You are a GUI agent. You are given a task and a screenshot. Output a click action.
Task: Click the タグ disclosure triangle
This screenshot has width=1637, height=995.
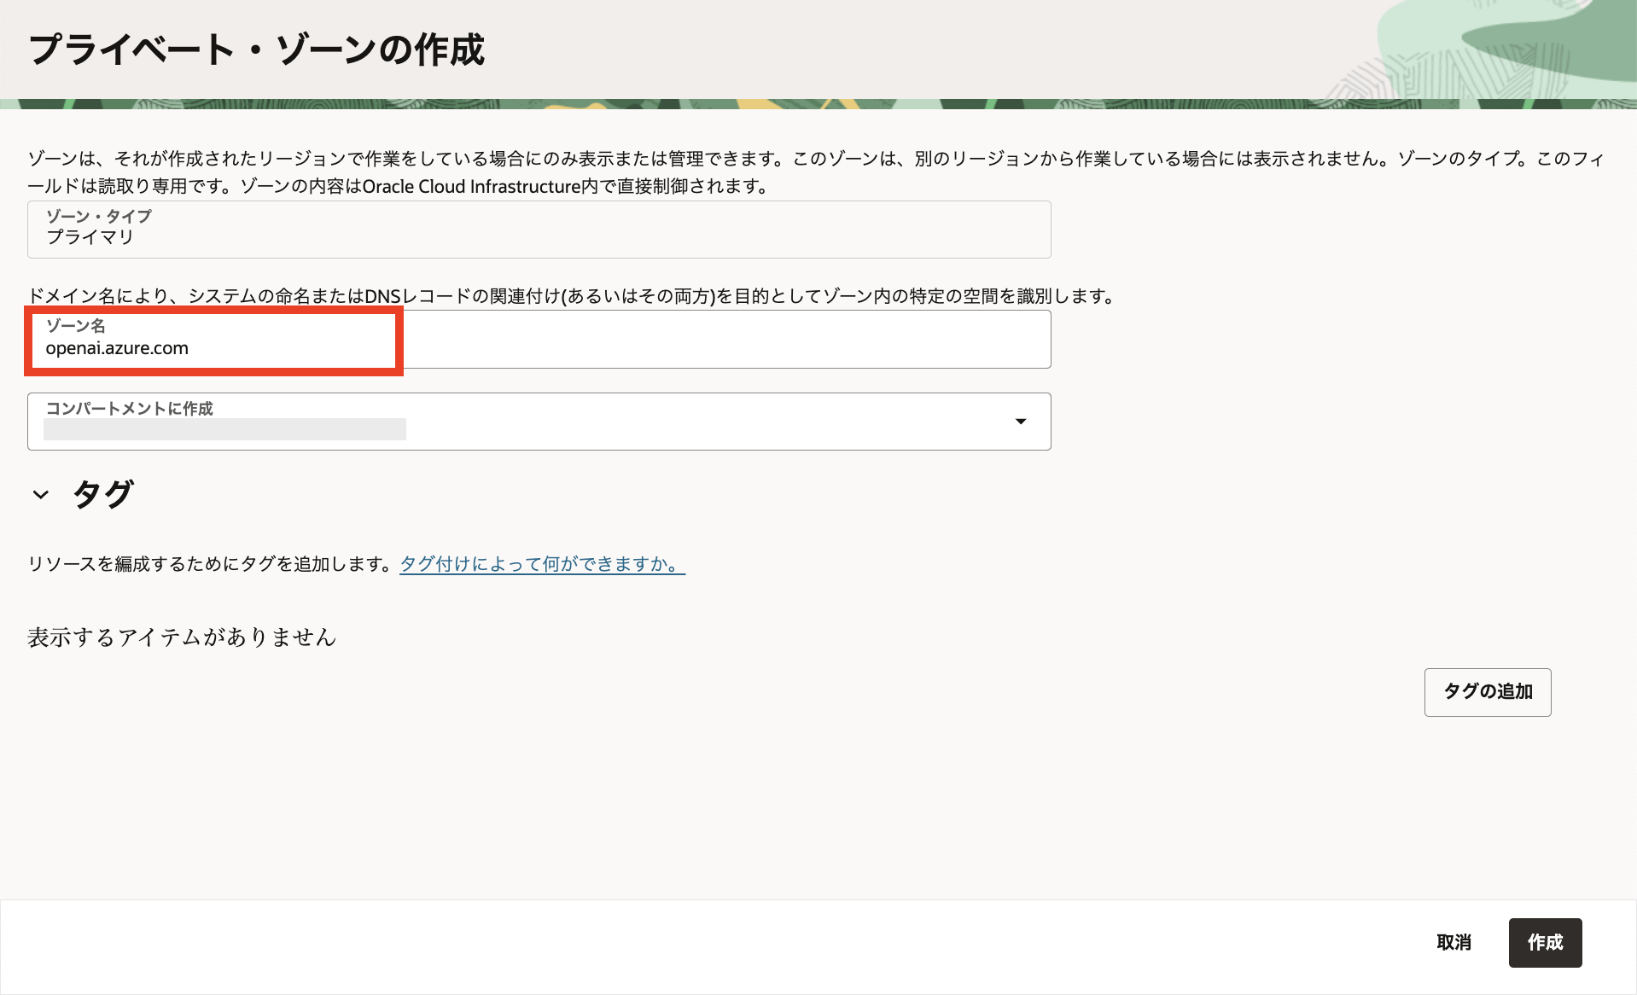pos(39,495)
